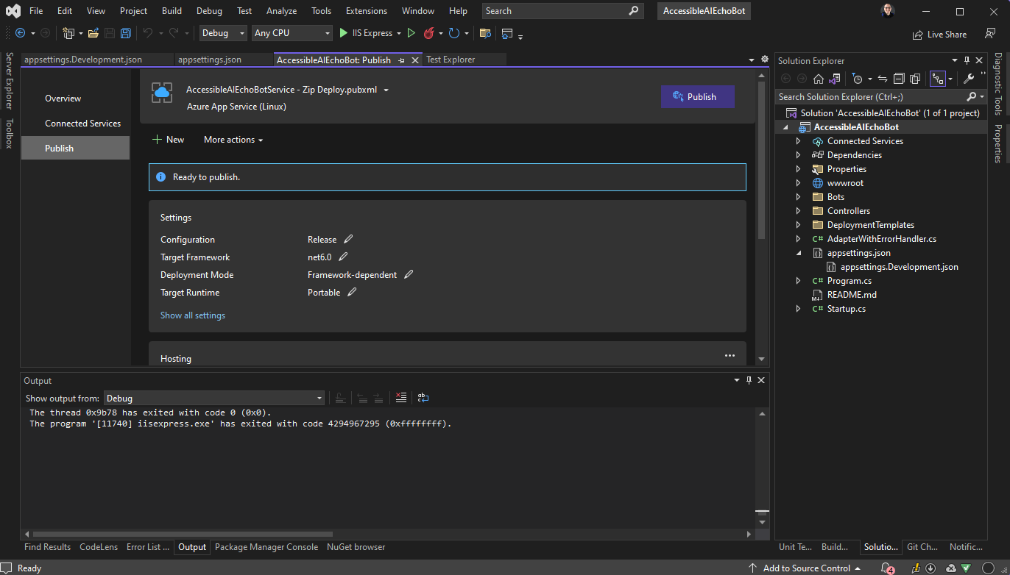The width and height of the screenshot is (1010, 575).
Task: Click the Save All toolbar icon
Action: (x=126, y=33)
